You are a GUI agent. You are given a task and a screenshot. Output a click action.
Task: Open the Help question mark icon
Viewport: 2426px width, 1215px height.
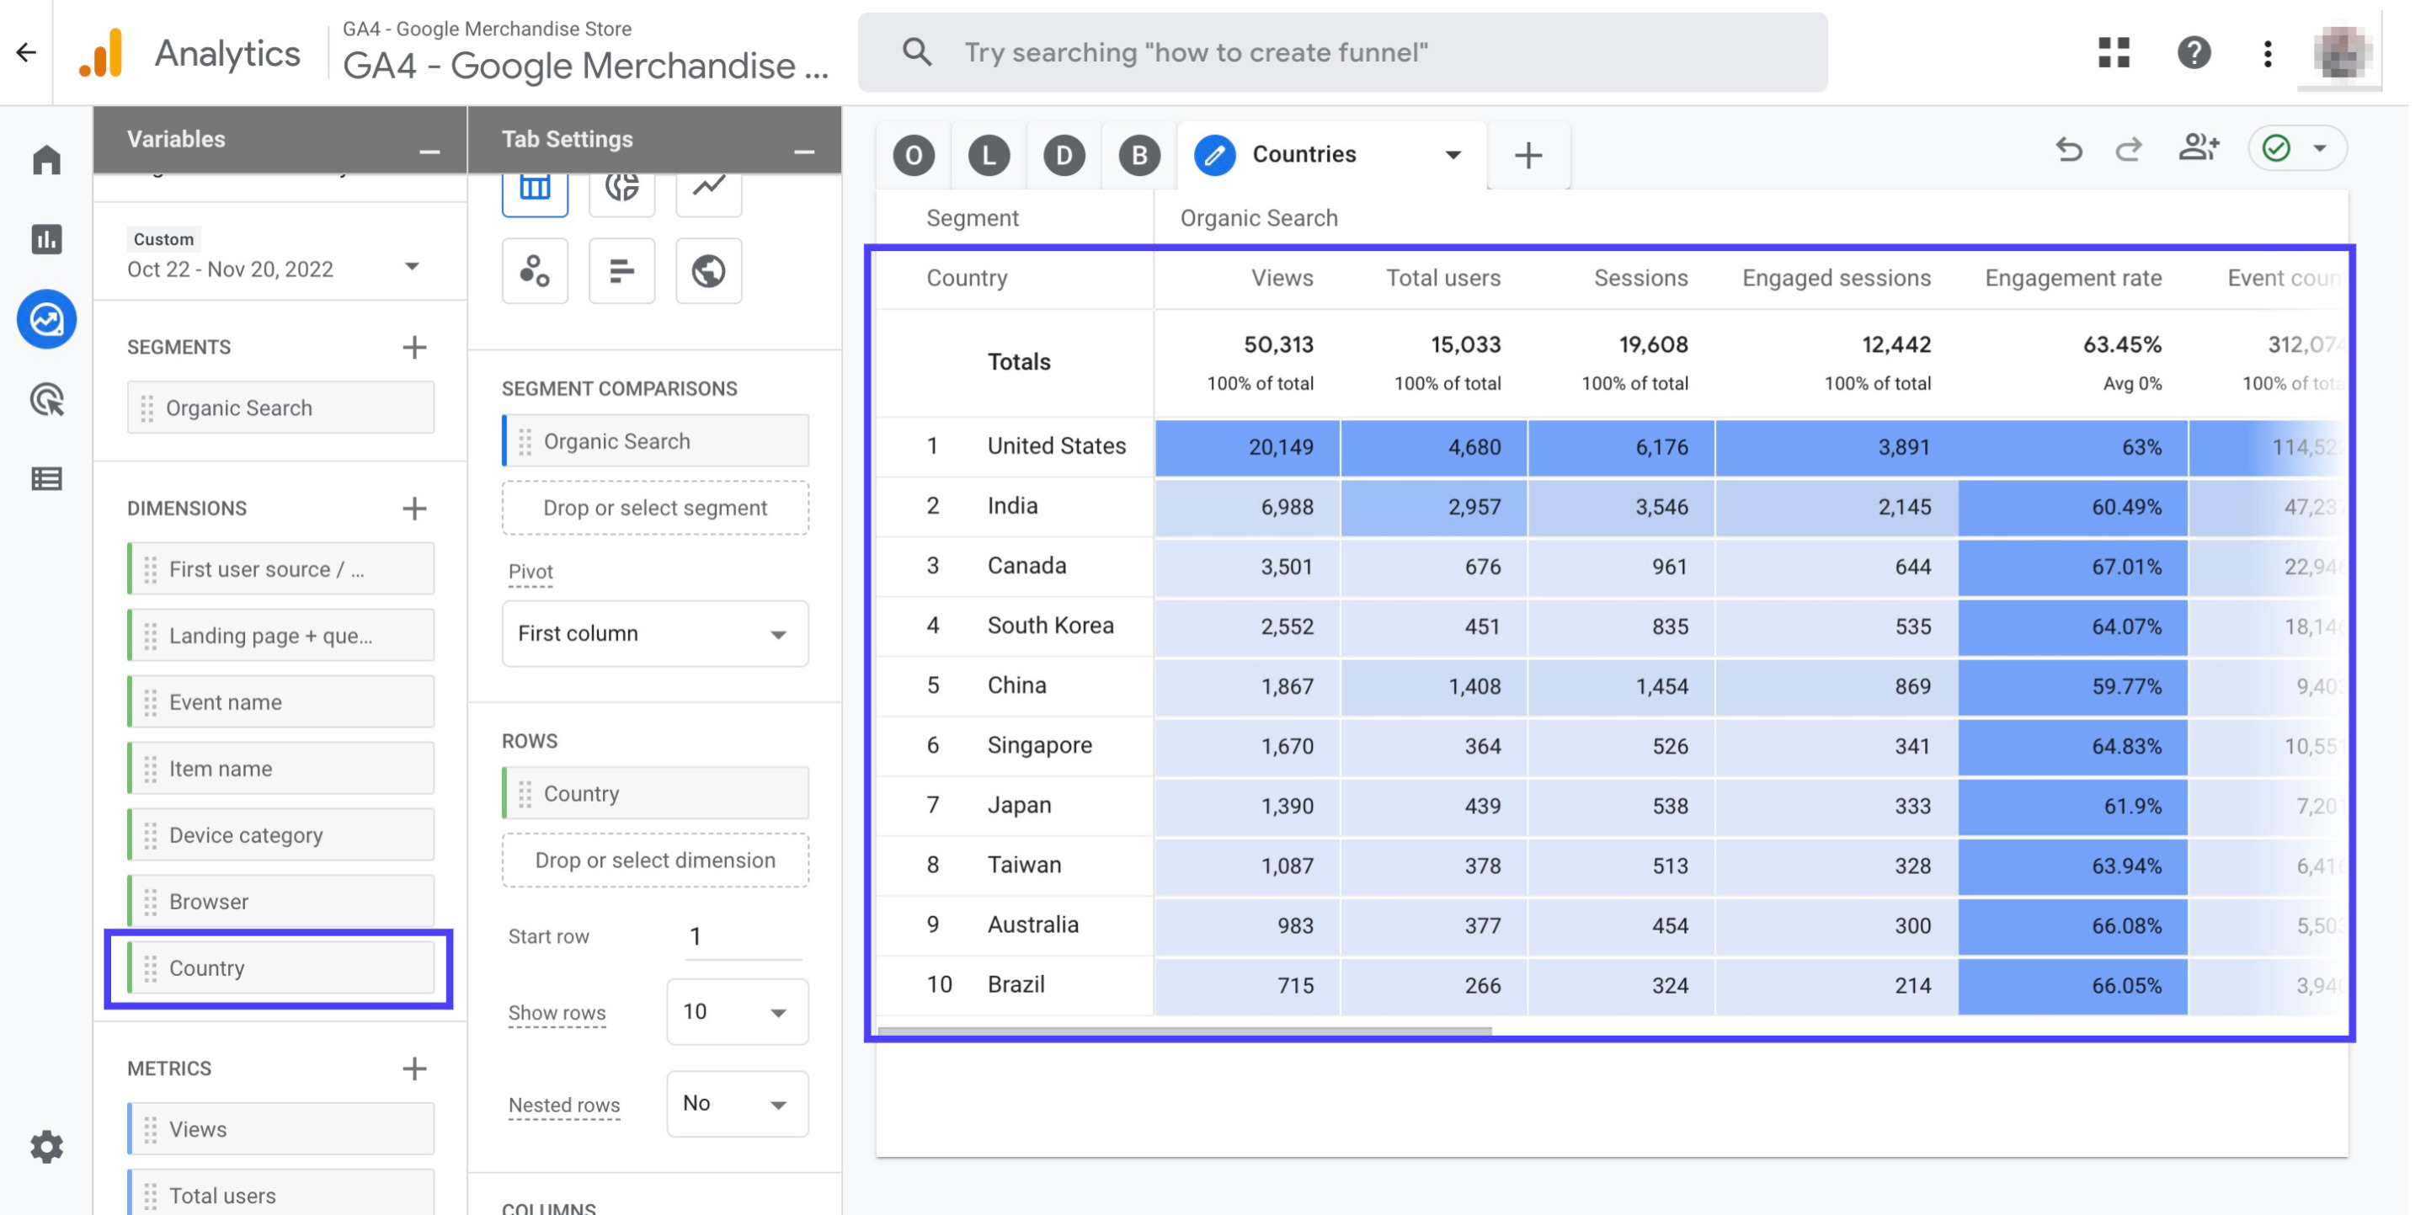pyautogui.click(x=2194, y=52)
